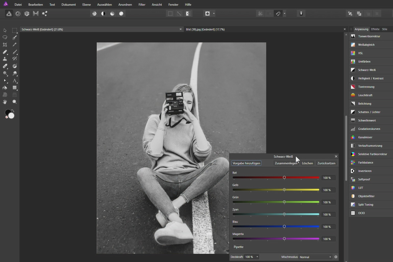Image resolution: width=393 pixels, height=262 pixels.
Task: Toggle the Liquify persona icon
Action: click(18, 13)
